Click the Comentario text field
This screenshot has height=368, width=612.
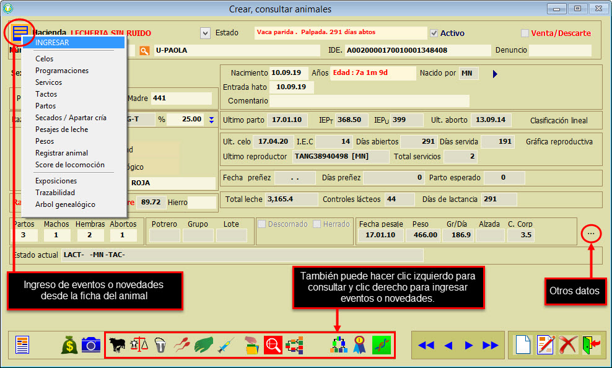pyautogui.click(x=369, y=101)
